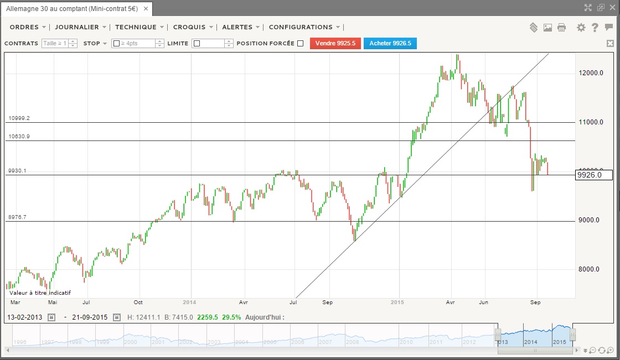Tick the Position forcée checkbox

coord(300,44)
